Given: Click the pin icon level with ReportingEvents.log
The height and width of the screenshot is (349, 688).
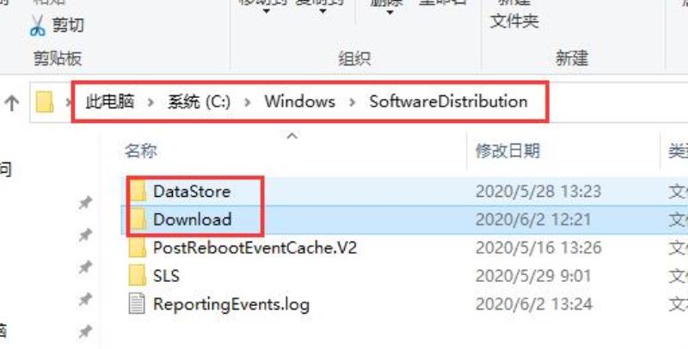Looking at the screenshot, I should click(85, 300).
